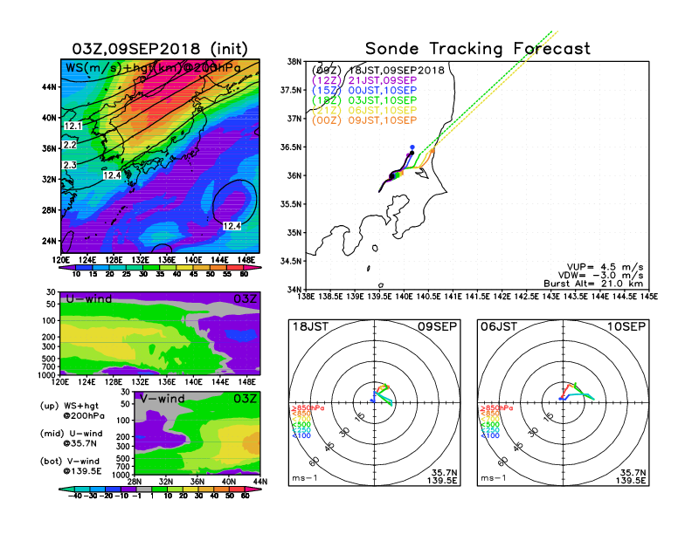Click the "12.1" contour label on the map
Screen dimensions: 692x534
[73, 126]
